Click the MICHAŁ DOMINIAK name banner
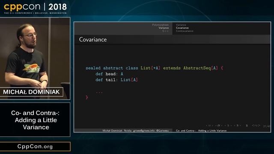 [x=31, y=92]
